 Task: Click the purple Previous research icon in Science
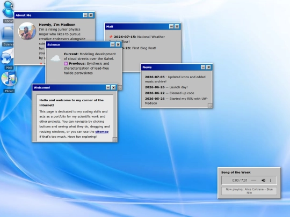coord(66,63)
